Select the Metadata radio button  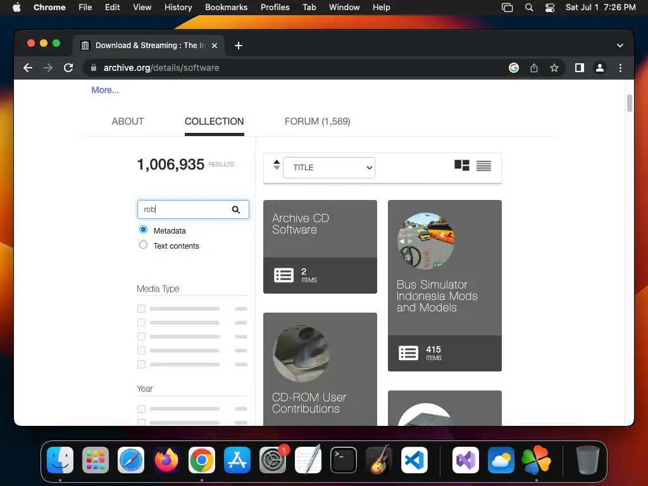point(144,229)
